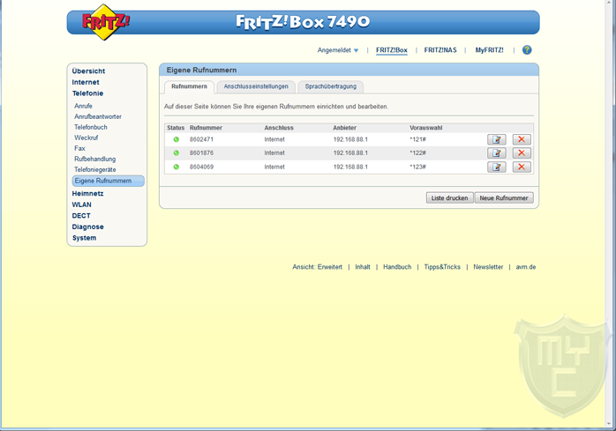Open the MyFRITZ! link
The image size is (616, 431).
click(x=489, y=50)
